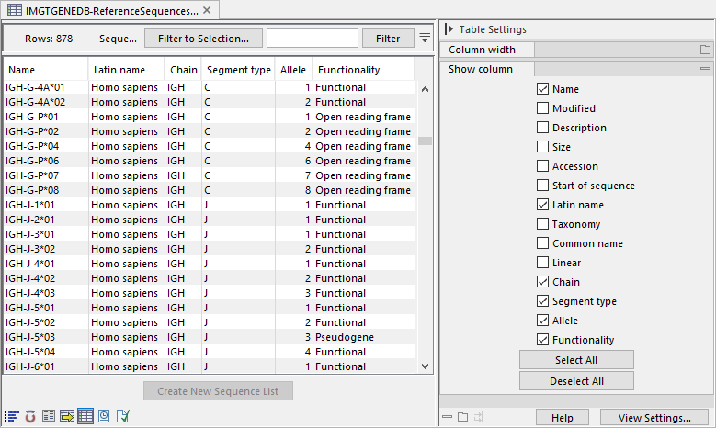The width and height of the screenshot is (716, 428).
Task: Click the greyed dock arrow icon
Action: (479, 417)
